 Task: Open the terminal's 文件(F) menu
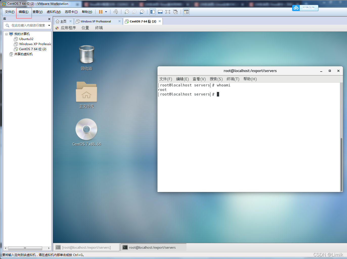[x=166, y=79]
